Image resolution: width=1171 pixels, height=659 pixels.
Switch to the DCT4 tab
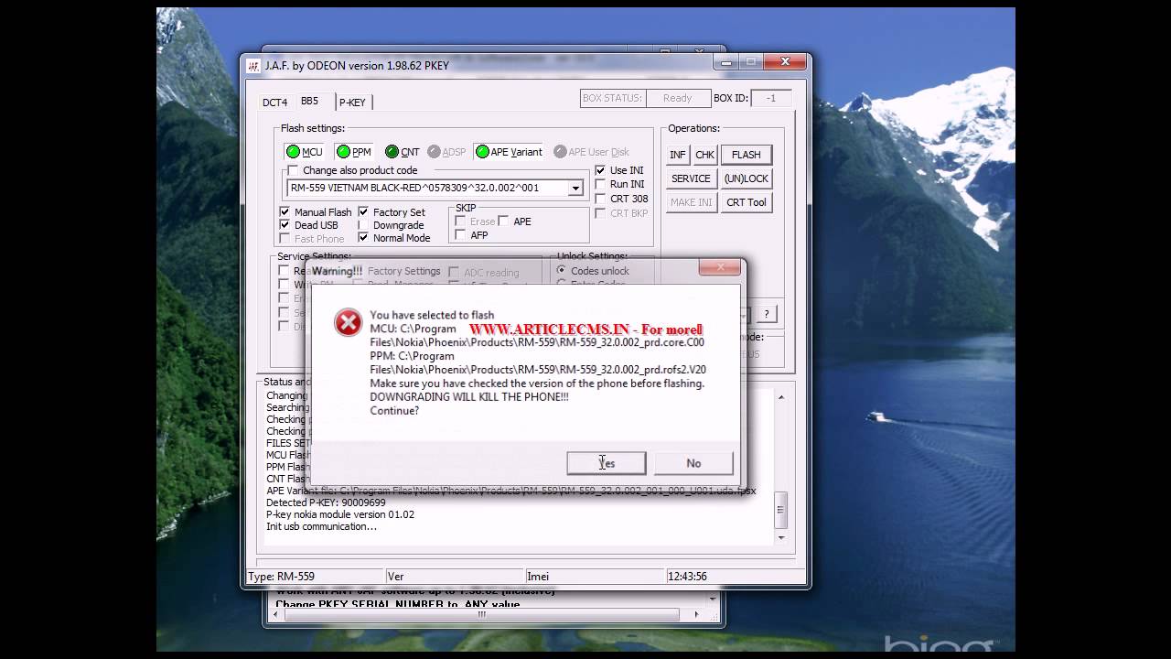(274, 103)
